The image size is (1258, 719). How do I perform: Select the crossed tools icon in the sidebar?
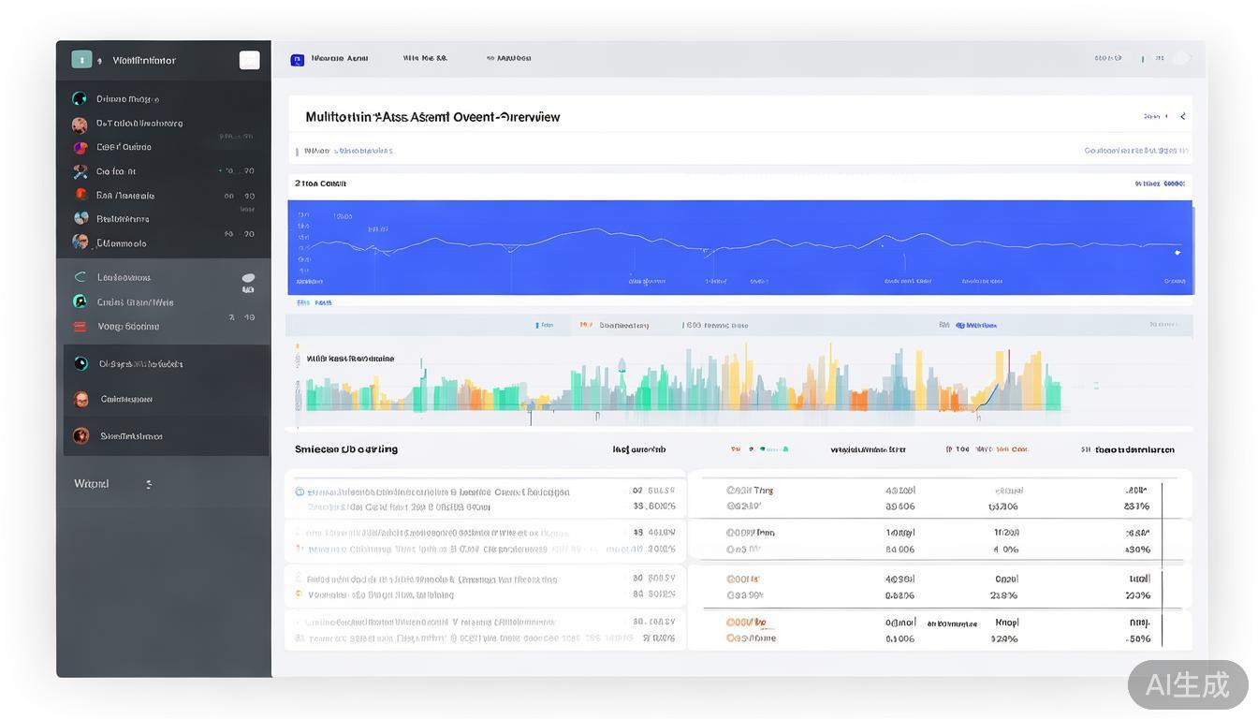click(x=80, y=171)
